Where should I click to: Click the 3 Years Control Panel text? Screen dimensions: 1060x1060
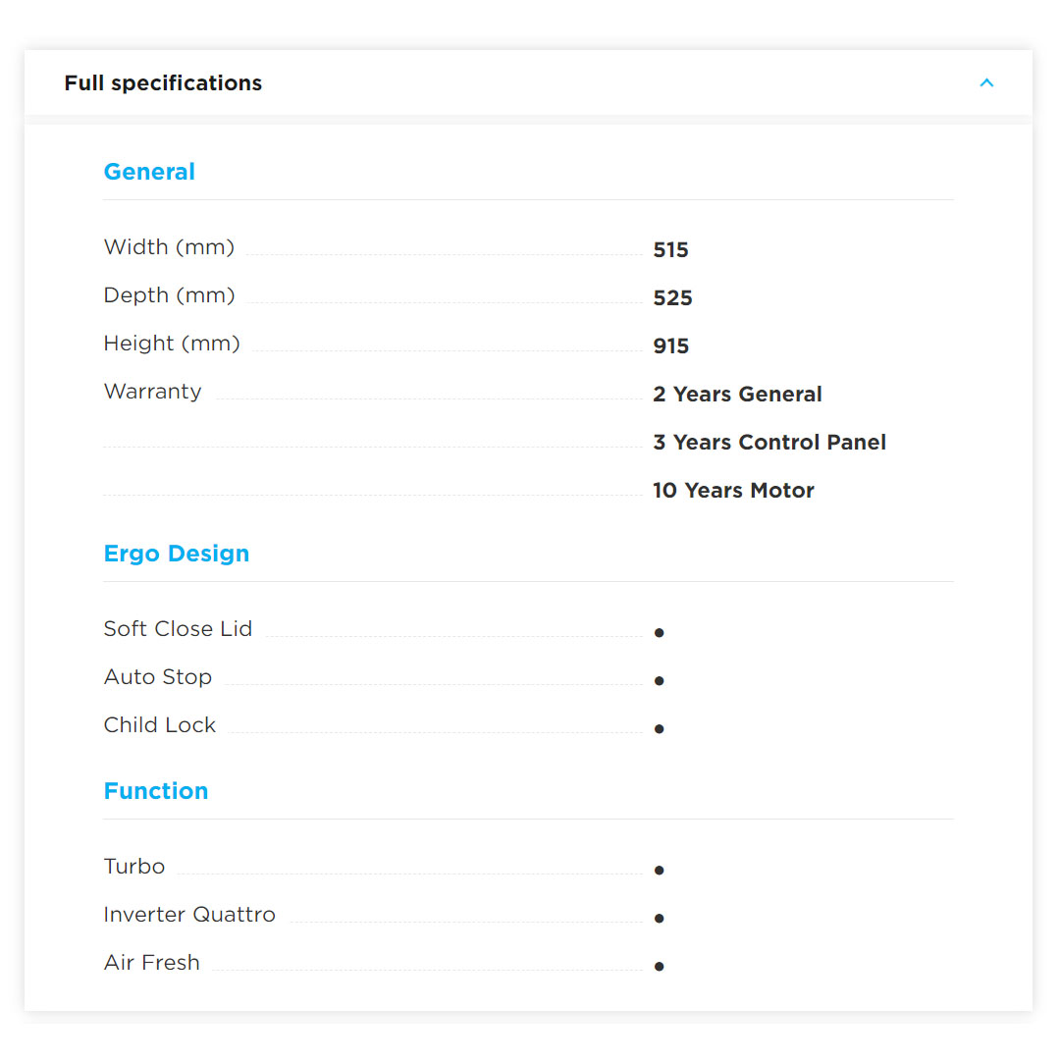(x=769, y=443)
